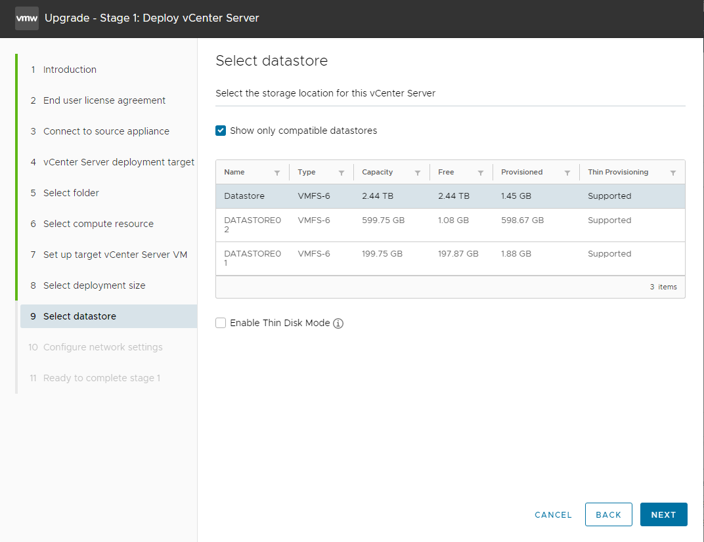The image size is (704, 542).
Task: Sort by the Free column header
Action: point(446,172)
